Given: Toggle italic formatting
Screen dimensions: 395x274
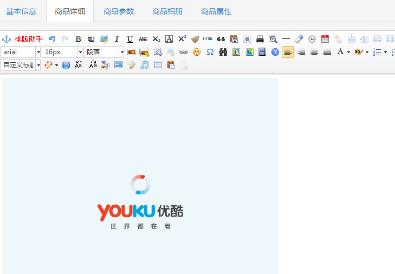Looking at the screenshot, I should pyautogui.click(x=116, y=39).
